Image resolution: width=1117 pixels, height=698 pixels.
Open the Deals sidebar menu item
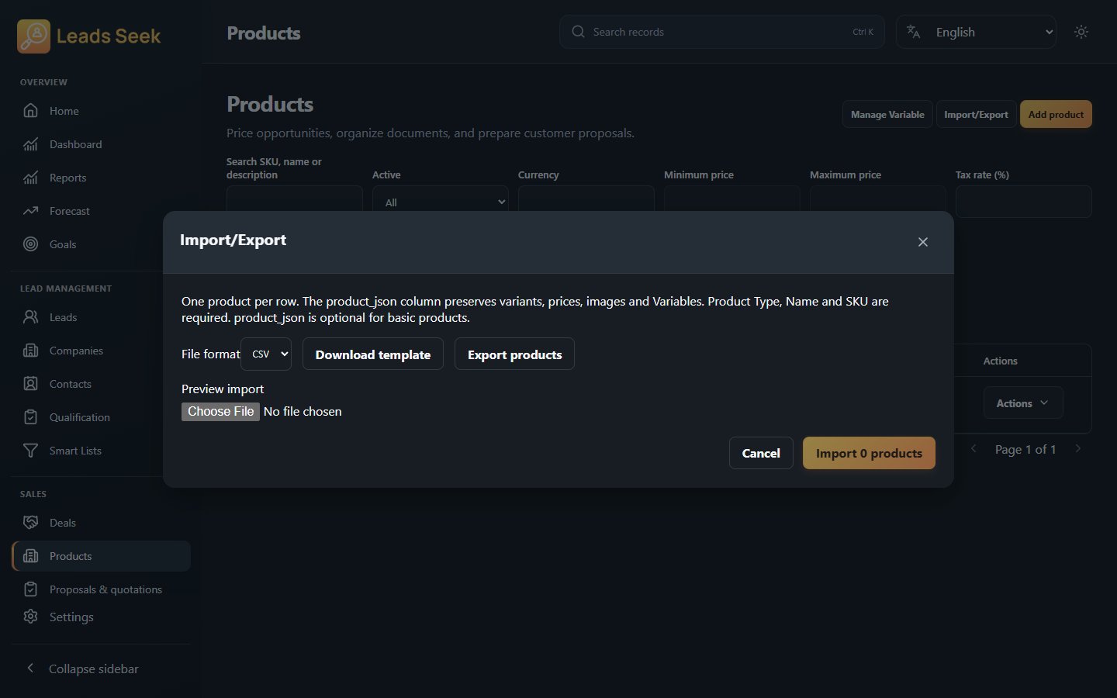click(x=101, y=523)
